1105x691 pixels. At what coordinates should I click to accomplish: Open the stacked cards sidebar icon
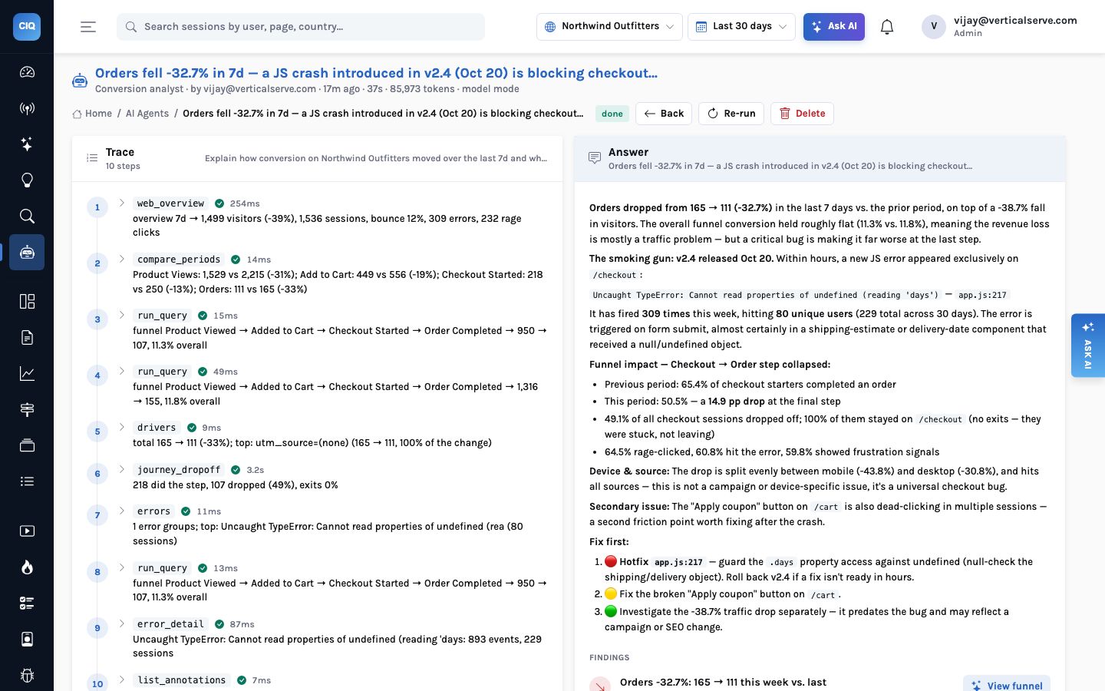[x=27, y=445]
